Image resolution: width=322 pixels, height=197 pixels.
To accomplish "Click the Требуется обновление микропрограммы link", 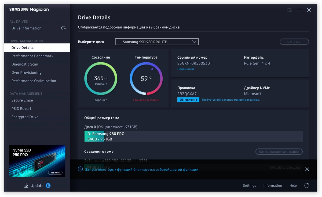I will [231, 100].
